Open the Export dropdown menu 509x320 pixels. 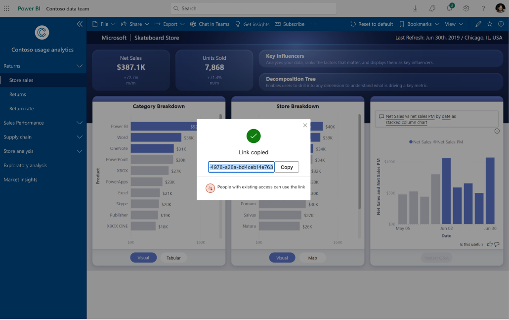point(170,24)
